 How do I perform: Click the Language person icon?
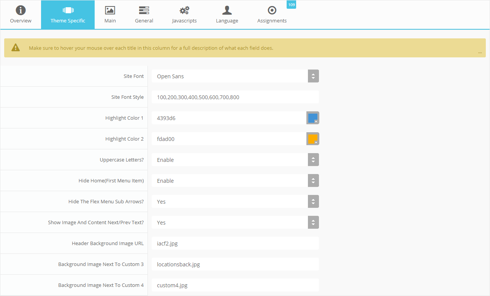[x=227, y=10]
